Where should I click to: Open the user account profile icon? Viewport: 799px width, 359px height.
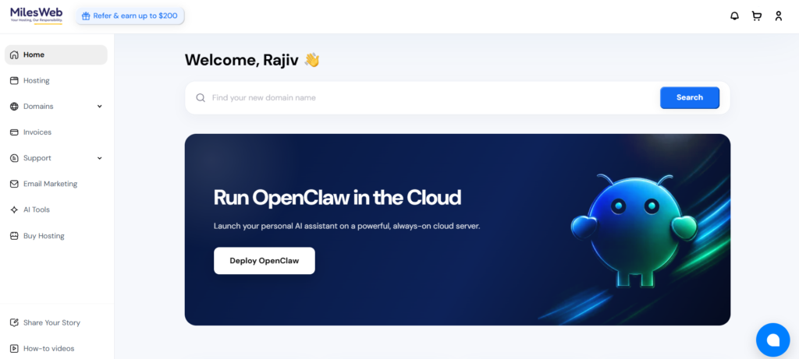tap(779, 16)
